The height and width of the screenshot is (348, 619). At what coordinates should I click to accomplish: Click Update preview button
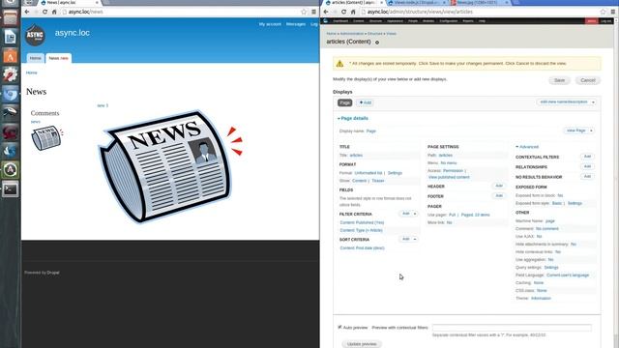point(362,344)
